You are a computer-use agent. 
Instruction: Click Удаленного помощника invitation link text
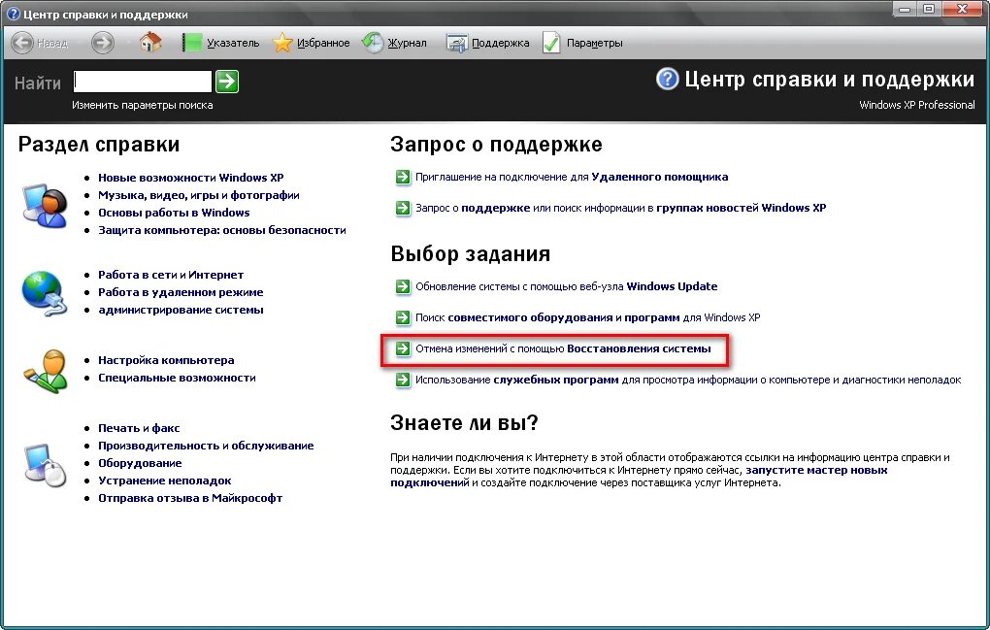[660, 178]
